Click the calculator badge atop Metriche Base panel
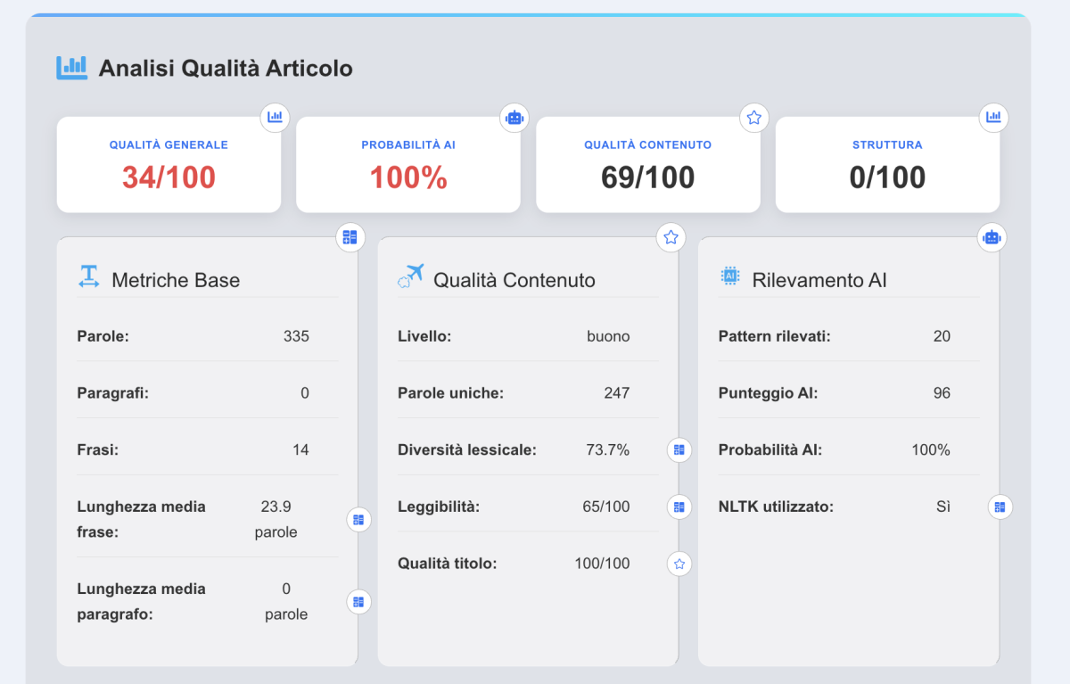The image size is (1070, 684). point(350,237)
